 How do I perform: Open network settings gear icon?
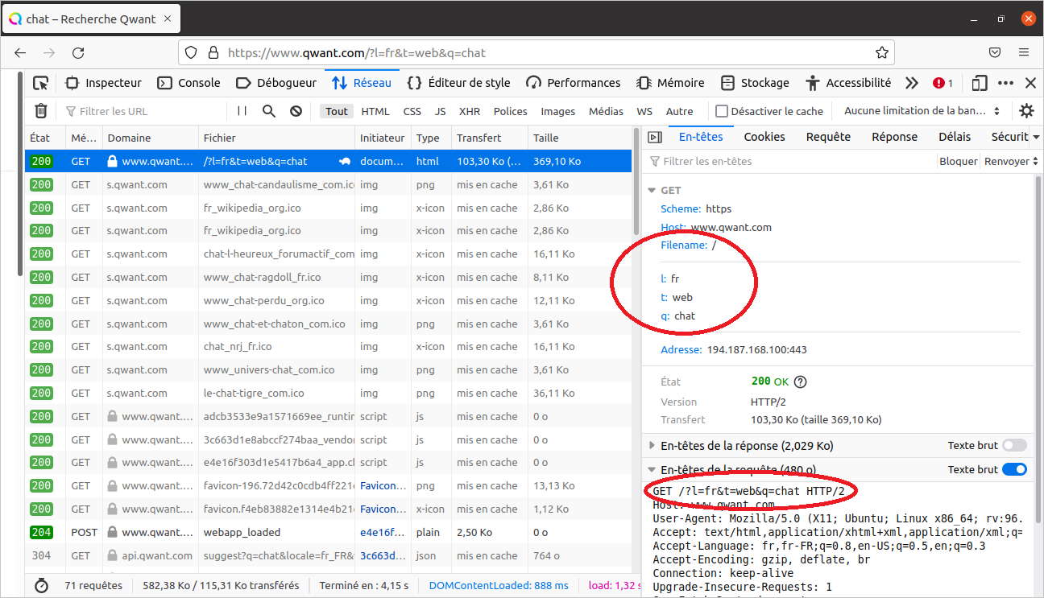point(1026,111)
